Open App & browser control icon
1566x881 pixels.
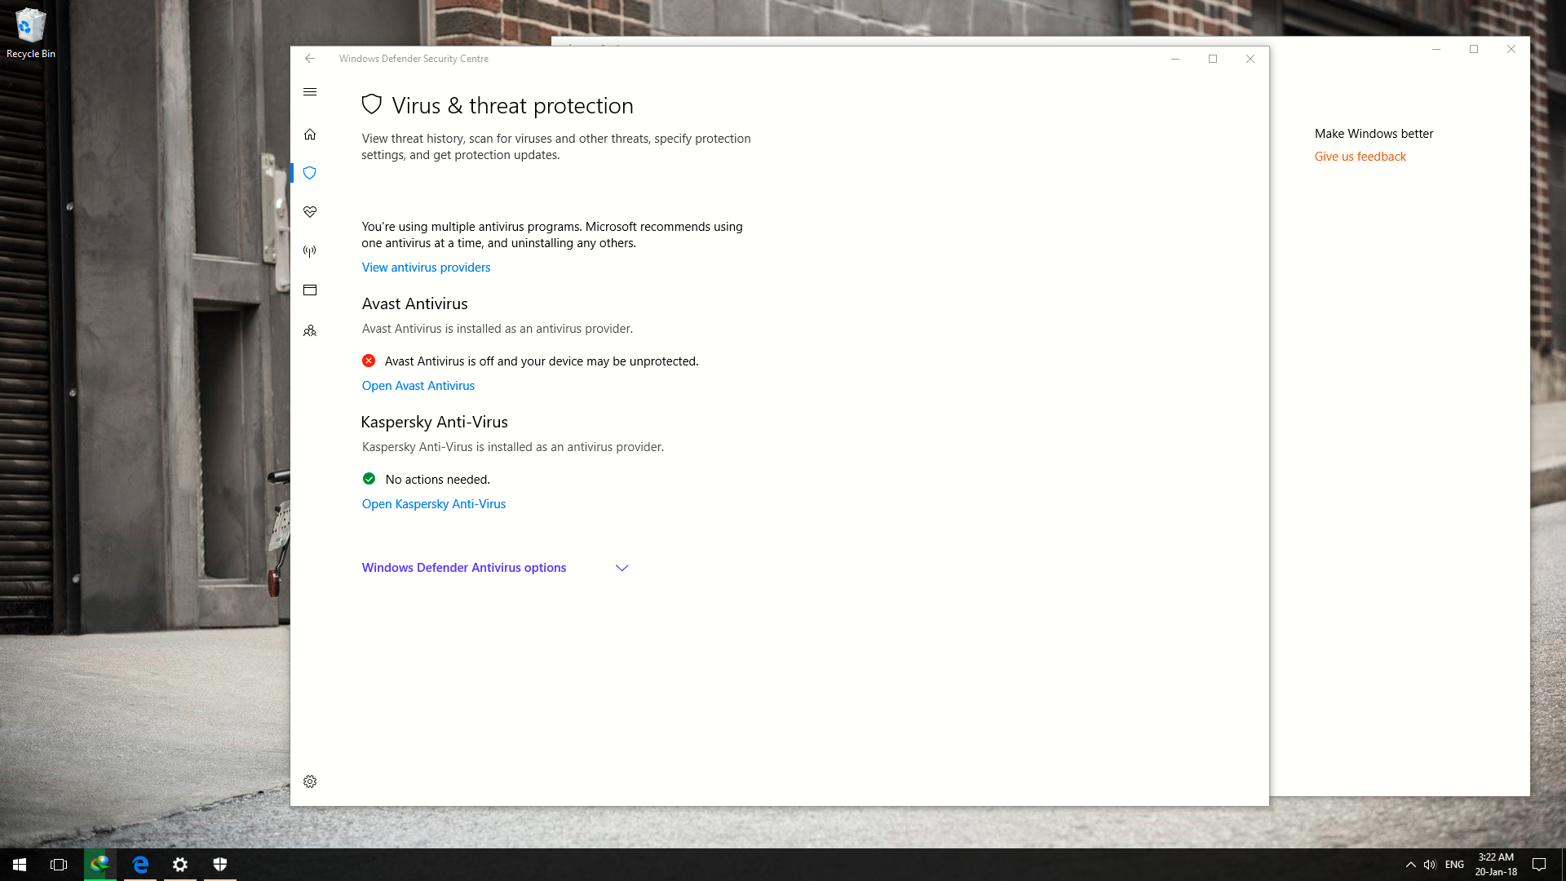[x=310, y=290]
